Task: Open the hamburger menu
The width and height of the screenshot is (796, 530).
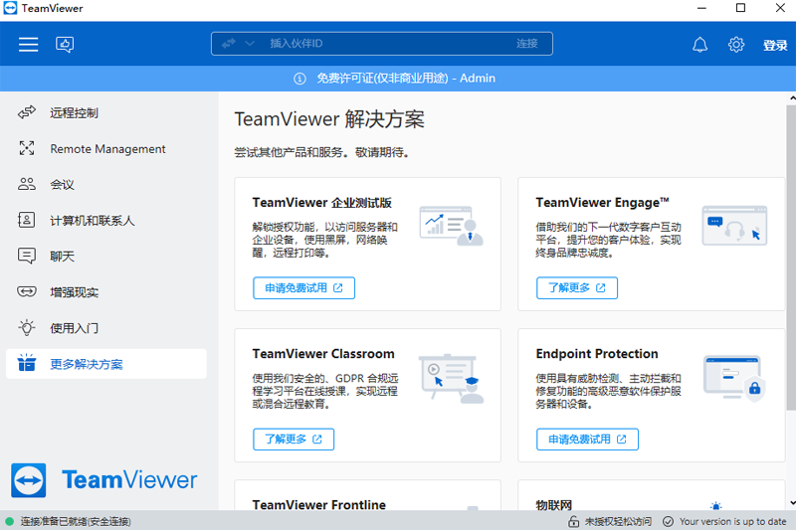Action: coord(29,44)
